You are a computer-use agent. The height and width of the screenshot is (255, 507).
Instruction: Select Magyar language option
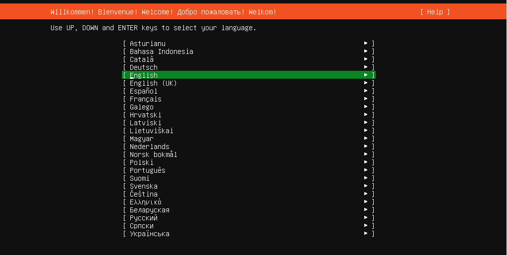(142, 139)
